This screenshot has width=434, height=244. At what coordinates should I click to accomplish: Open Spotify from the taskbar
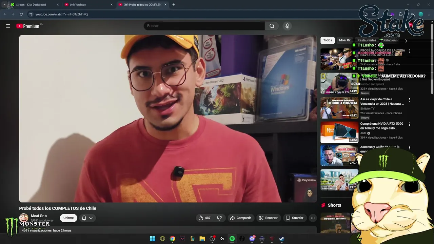tap(232, 239)
